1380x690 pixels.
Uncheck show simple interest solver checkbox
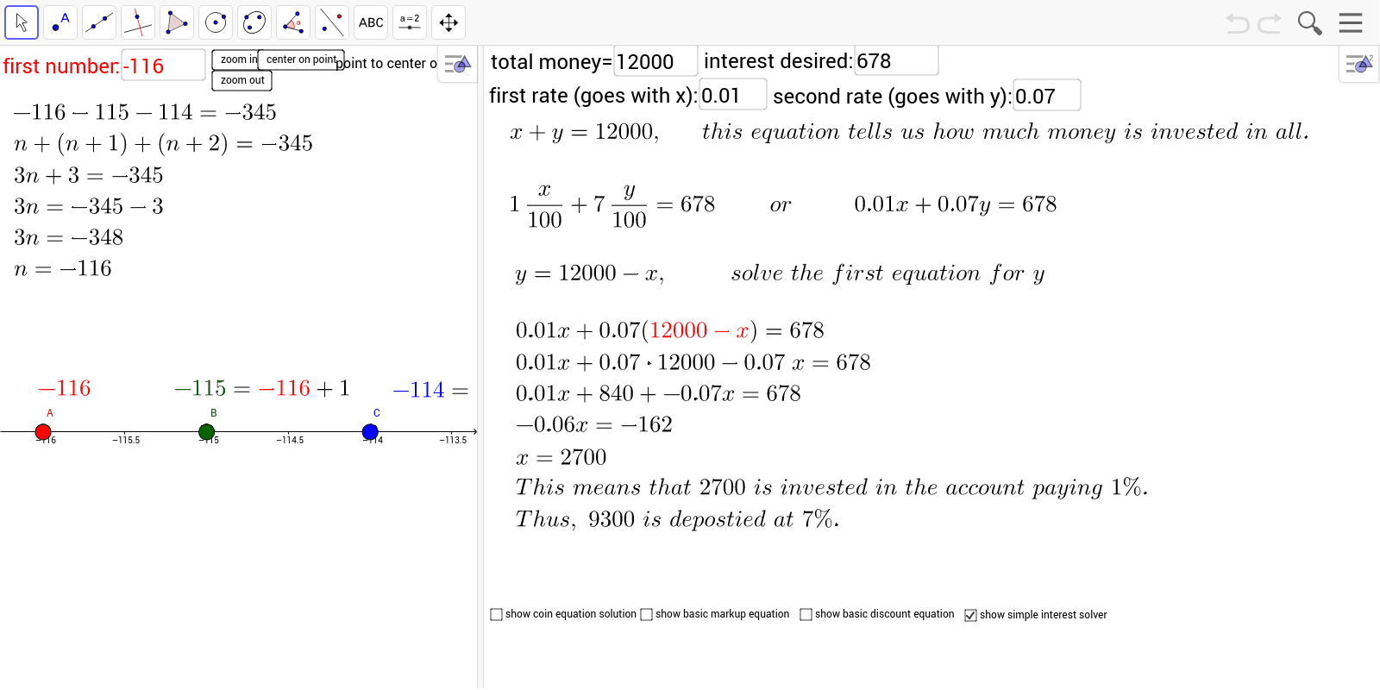[970, 615]
